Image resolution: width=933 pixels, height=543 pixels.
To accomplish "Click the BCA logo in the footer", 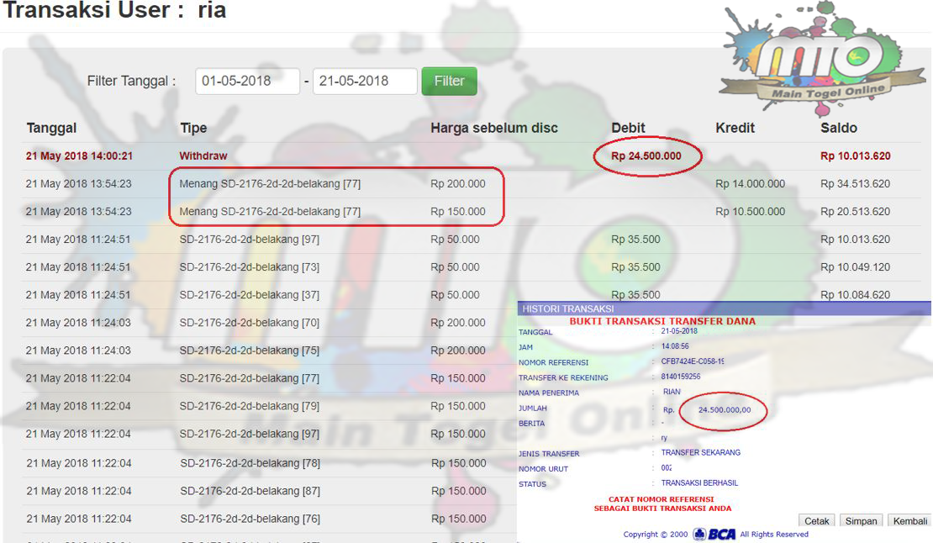I will (x=715, y=535).
